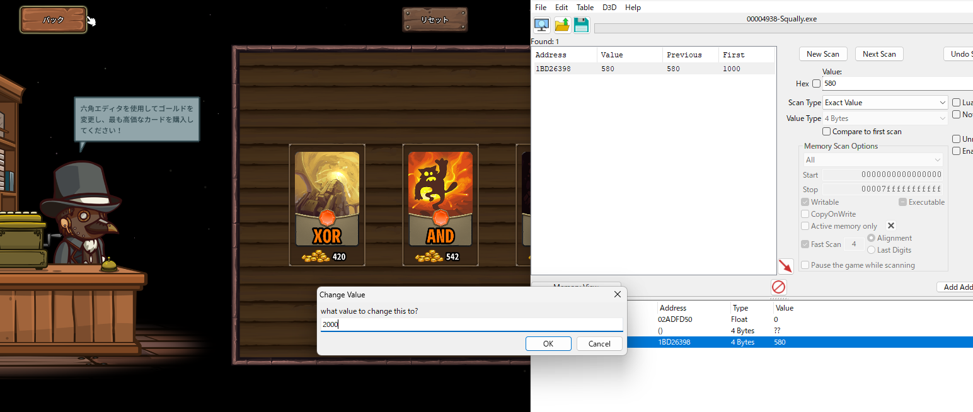The height and width of the screenshot is (412, 973).
Task: Check Compare to first scan
Action: [827, 132]
